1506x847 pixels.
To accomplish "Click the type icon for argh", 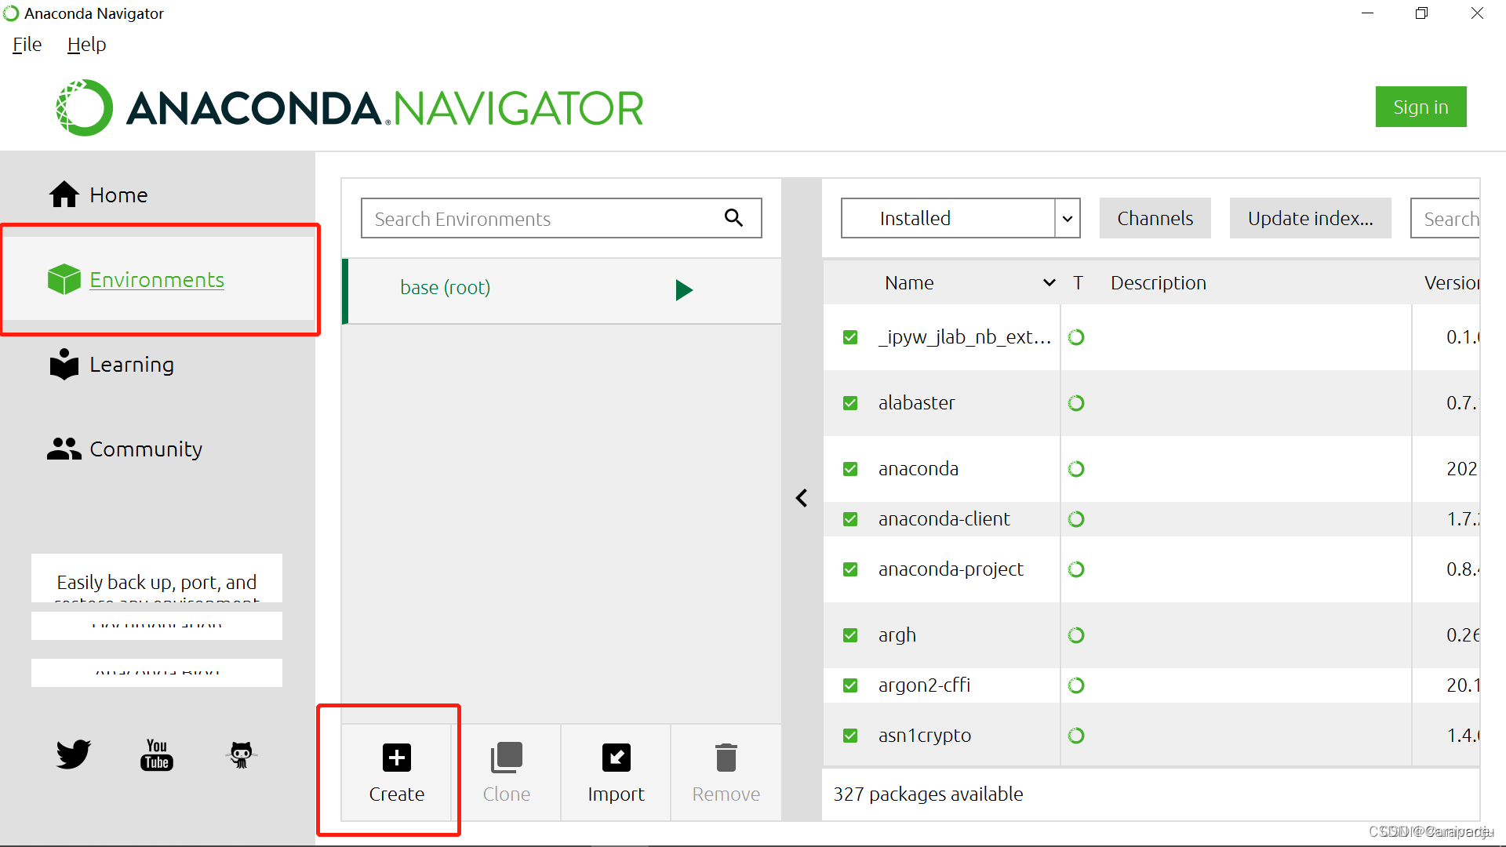I will [x=1076, y=635].
